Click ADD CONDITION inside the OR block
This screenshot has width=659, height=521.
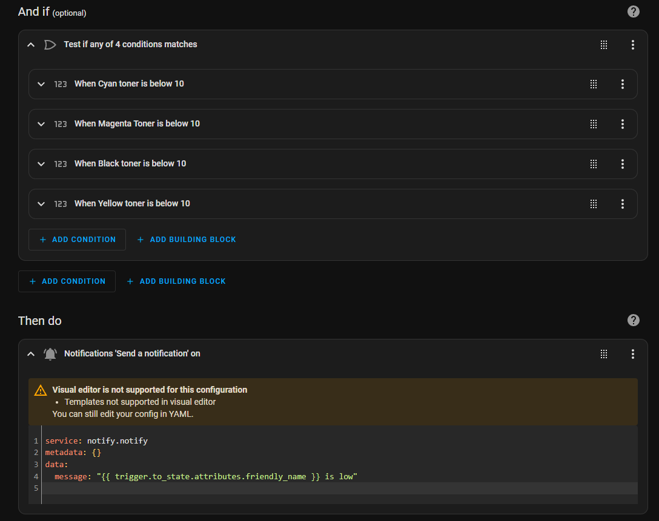(x=77, y=239)
